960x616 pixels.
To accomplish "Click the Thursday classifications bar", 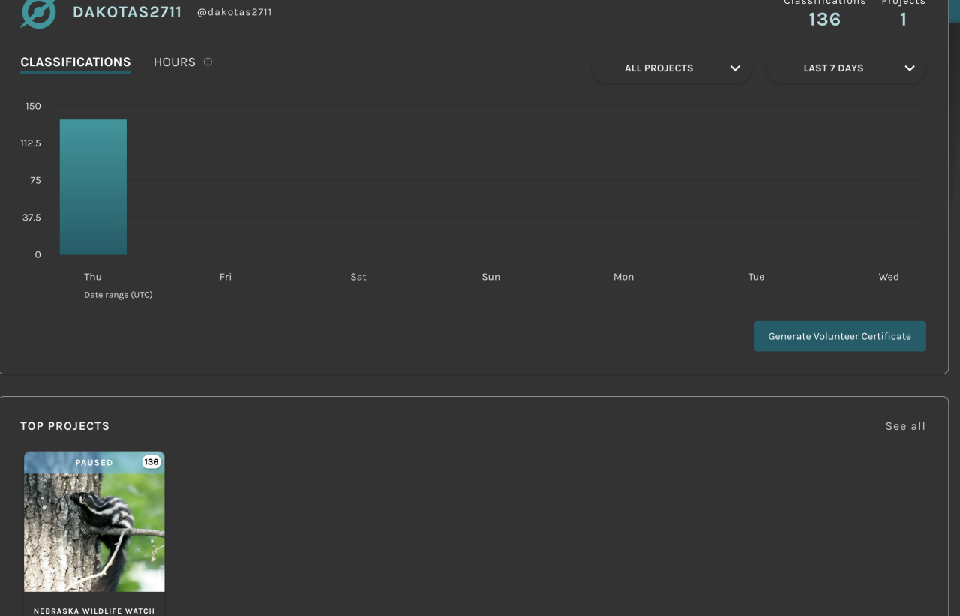I will click(x=93, y=187).
